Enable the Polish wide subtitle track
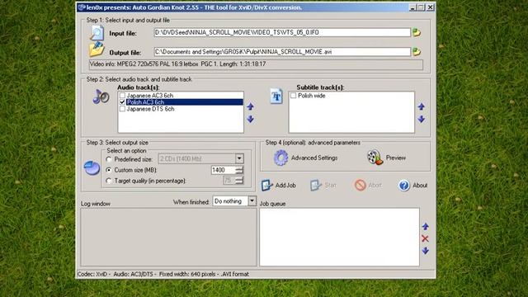This screenshot has width=528, height=297. [x=294, y=96]
